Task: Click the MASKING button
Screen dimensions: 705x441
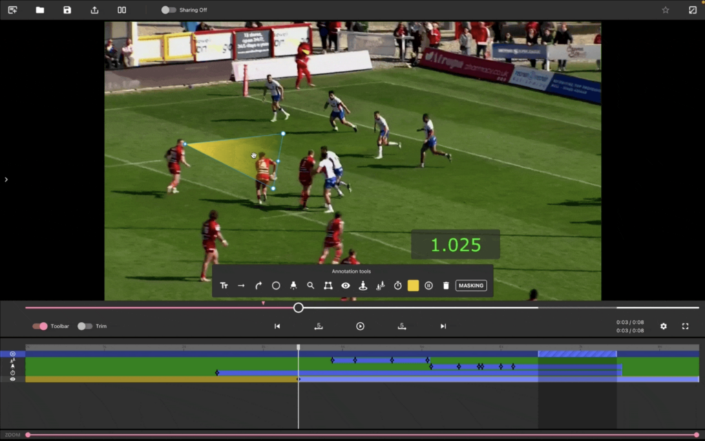Action: pos(471,285)
